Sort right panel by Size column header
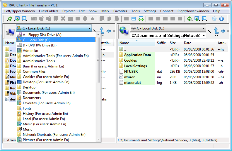232x151 pixels. click(x=175, y=43)
